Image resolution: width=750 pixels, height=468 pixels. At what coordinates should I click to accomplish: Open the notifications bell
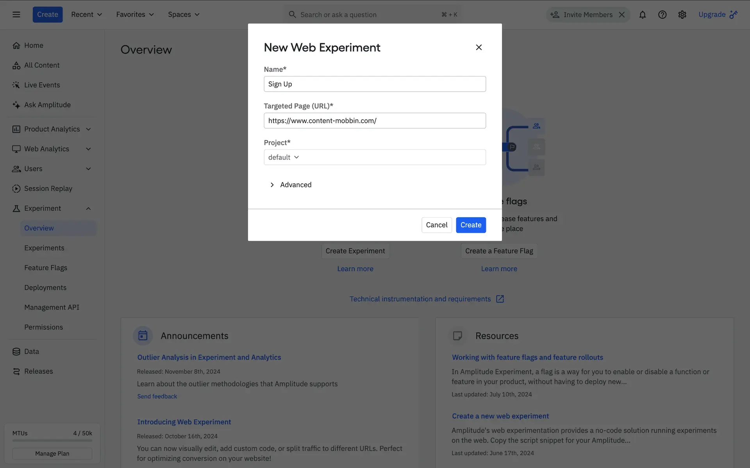tap(643, 14)
